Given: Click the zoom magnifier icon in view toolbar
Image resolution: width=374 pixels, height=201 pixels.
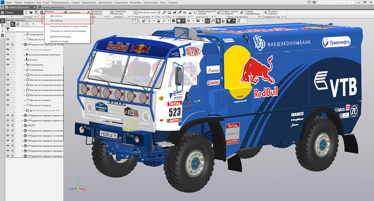Looking at the screenshot, I should pyautogui.click(x=149, y=21).
